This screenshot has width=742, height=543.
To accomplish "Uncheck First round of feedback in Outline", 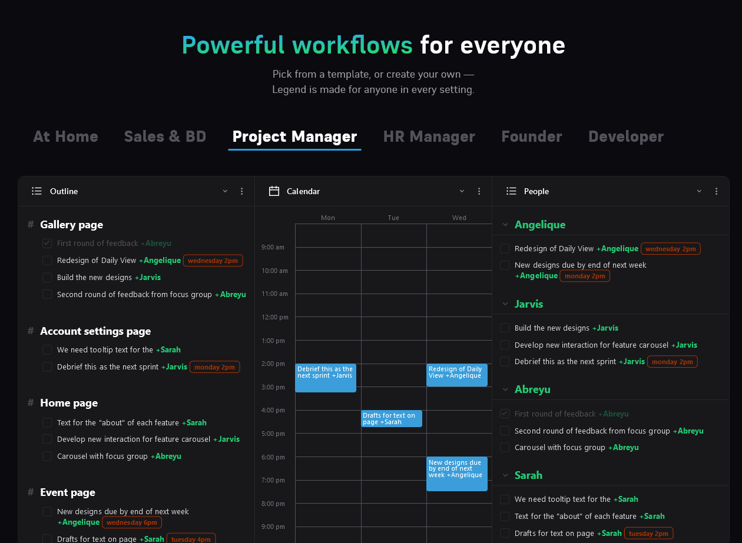I will (47, 243).
